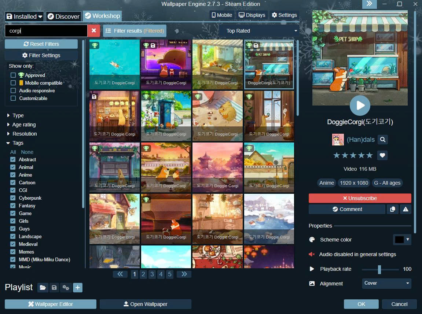The height and width of the screenshot is (314, 422).
Task: Check the Audio responsive option
Action: 13,90
